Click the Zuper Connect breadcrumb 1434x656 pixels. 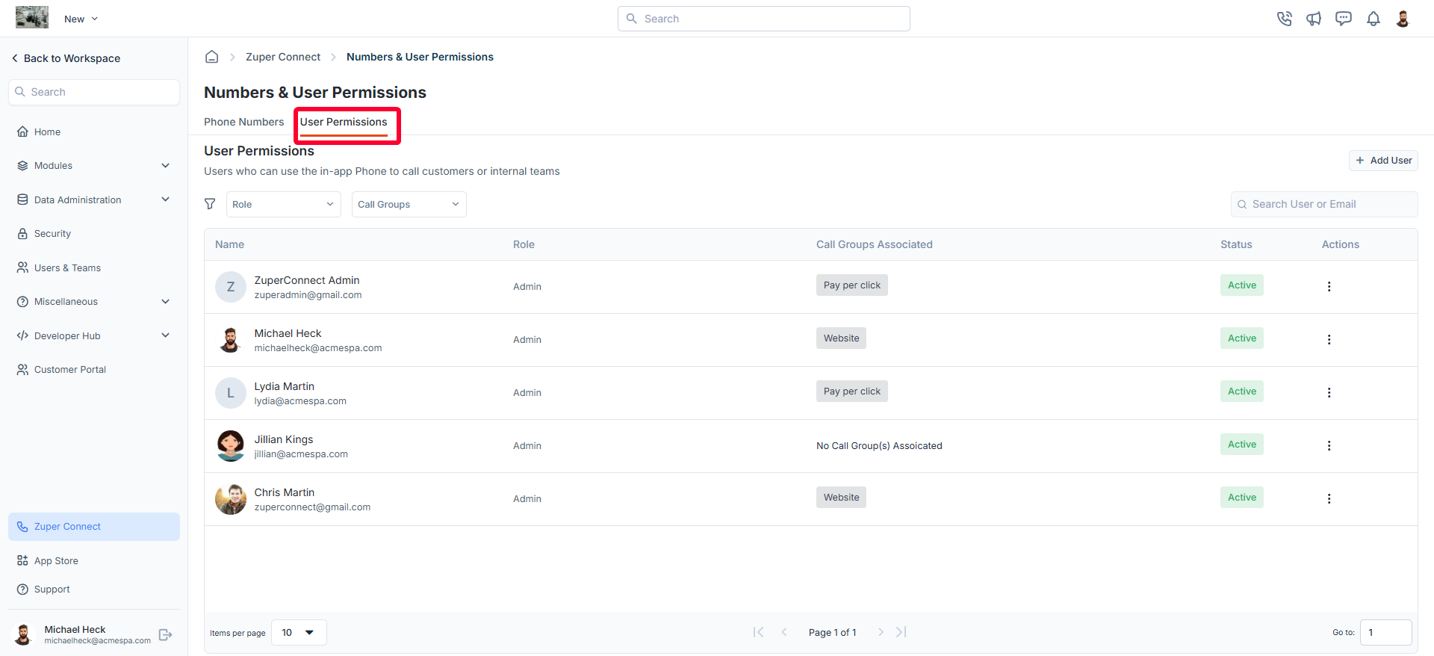tap(283, 57)
